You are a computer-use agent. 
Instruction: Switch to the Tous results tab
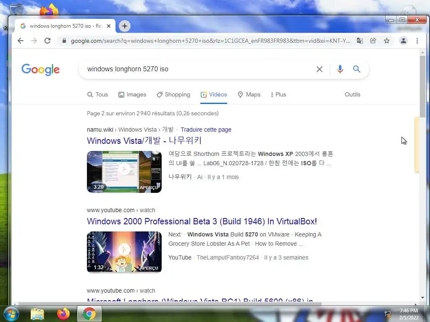click(97, 94)
